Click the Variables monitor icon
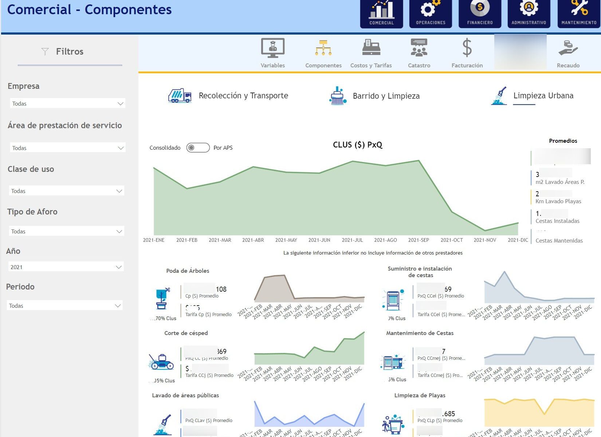 272,49
